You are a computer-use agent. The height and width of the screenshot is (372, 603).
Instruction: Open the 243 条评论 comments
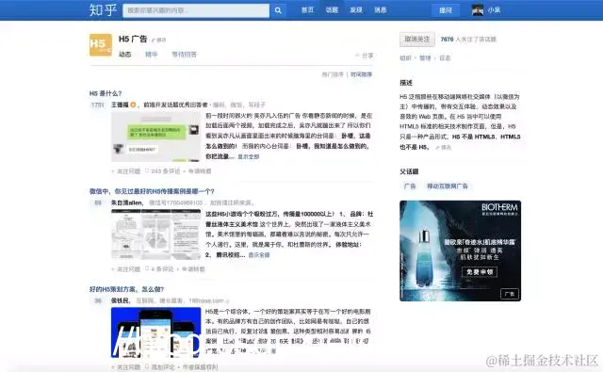coord(163,171)
